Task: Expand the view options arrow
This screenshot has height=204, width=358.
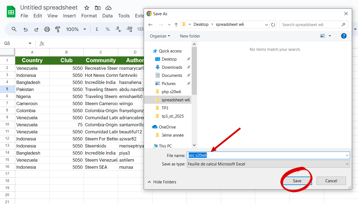Action: (330, 36)
